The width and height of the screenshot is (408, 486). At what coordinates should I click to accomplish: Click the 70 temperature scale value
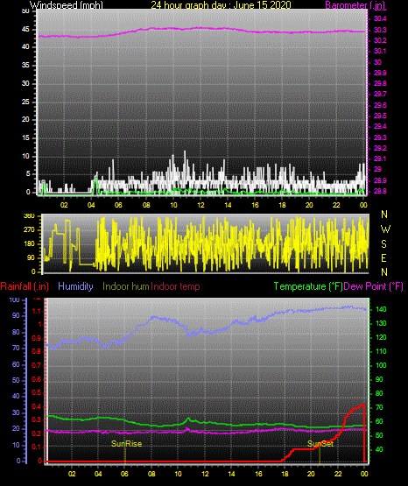click(379, 407)
